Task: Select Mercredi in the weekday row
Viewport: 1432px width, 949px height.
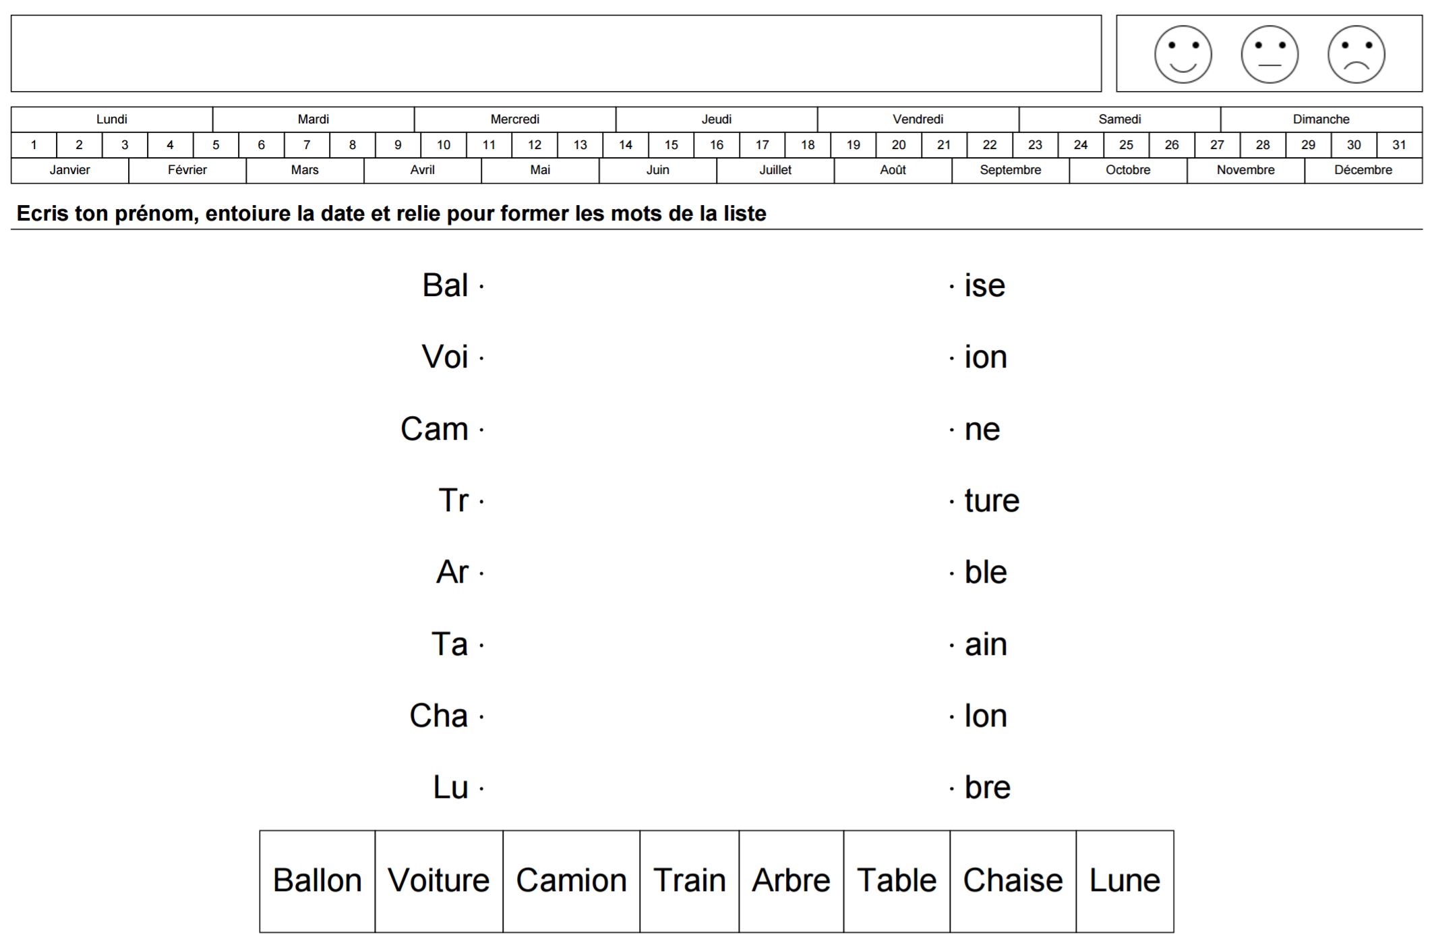Action: click(514, 119)
